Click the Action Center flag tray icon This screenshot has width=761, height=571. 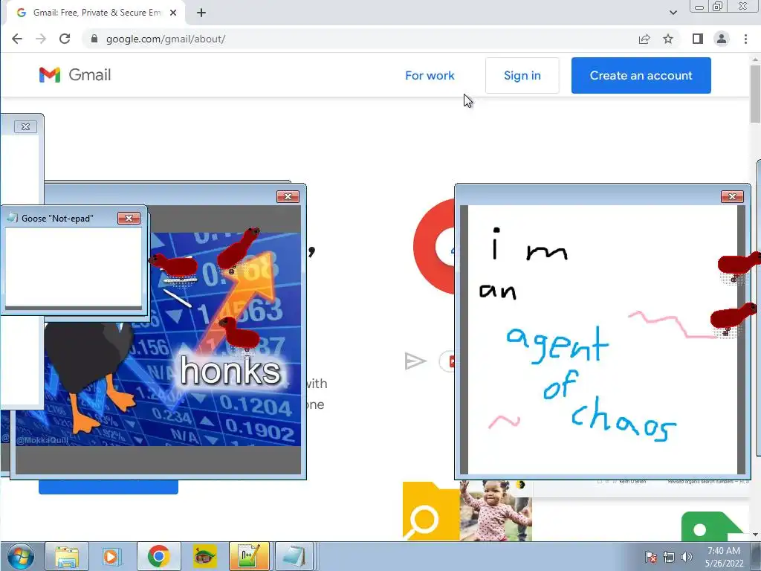[x=651, y=558]
